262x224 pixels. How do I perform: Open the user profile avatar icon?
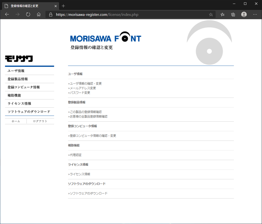[x=244, y=14]
